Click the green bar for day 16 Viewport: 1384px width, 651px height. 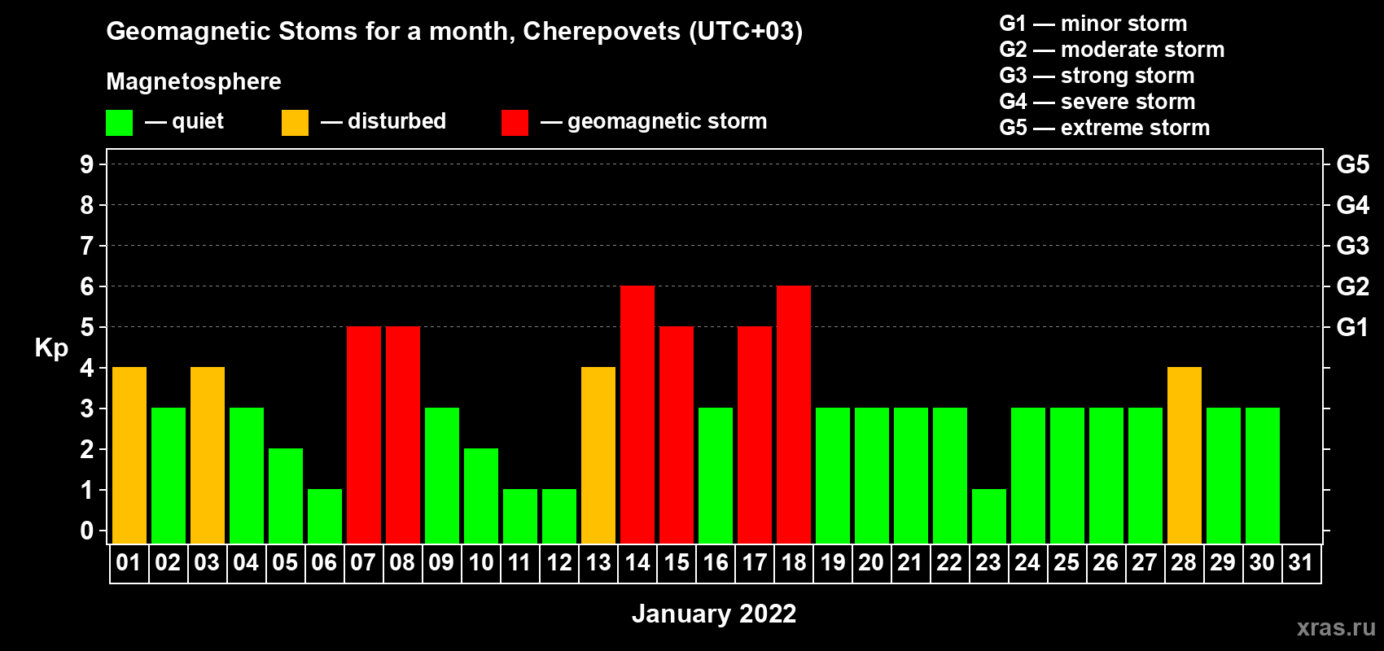click(x=716, y=475)
